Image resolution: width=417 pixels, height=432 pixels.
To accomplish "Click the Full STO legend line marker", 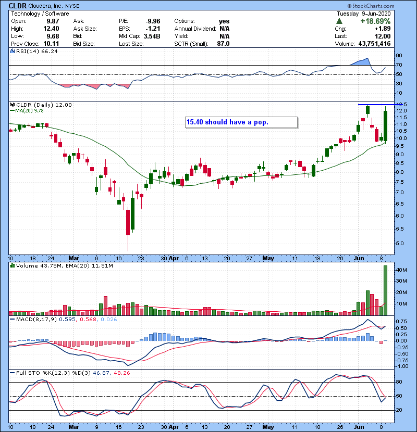I will (x=12, y=373).
